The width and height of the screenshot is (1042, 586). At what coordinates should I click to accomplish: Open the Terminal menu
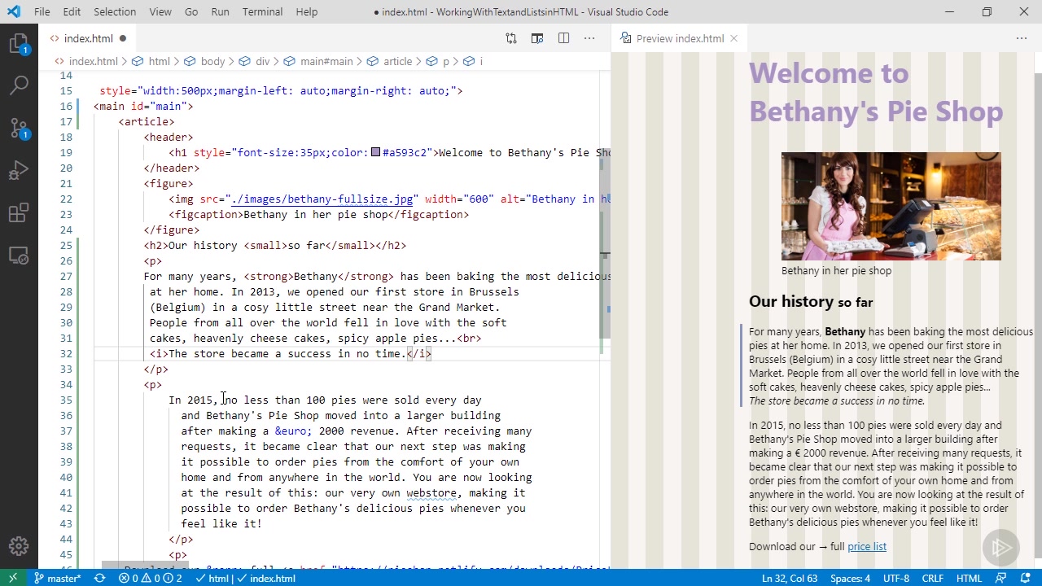point(262,12)
